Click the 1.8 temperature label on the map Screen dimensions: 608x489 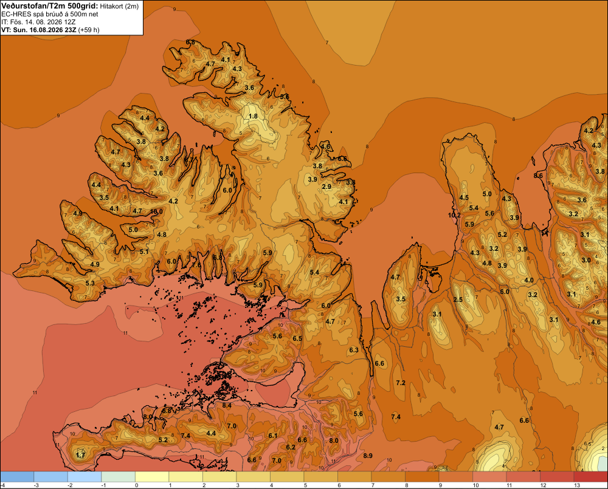click(253, 116)
